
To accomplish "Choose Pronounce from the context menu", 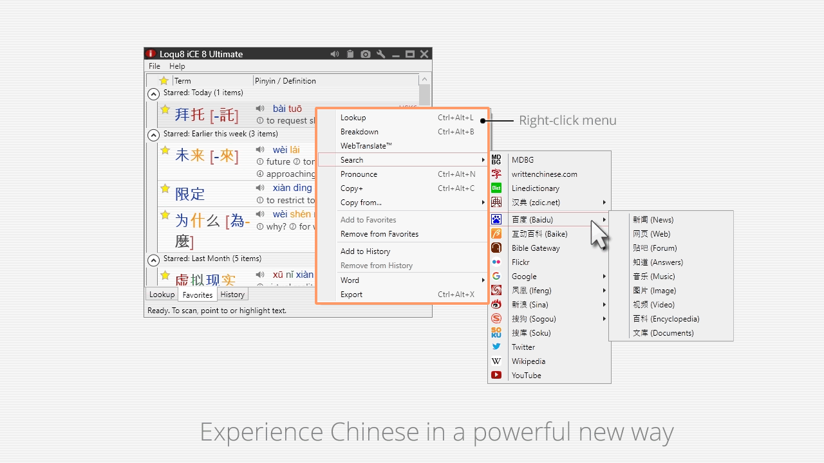I will click(402, 174).
